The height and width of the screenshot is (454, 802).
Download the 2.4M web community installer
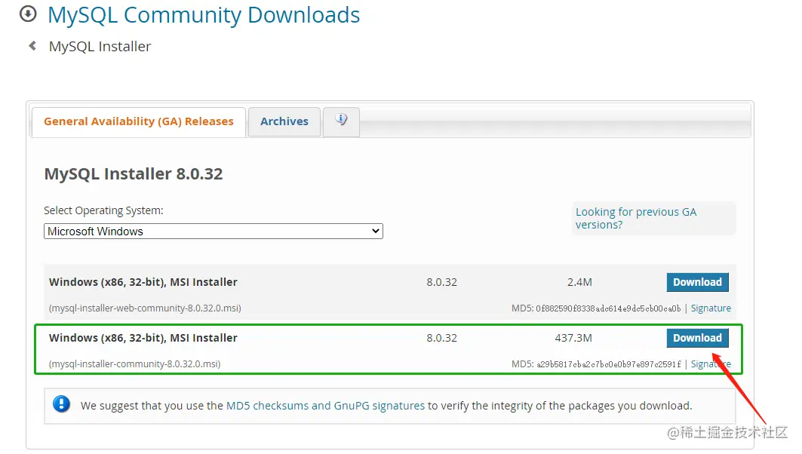697,282
